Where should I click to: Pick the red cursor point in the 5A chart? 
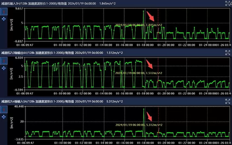pos(158,133)
